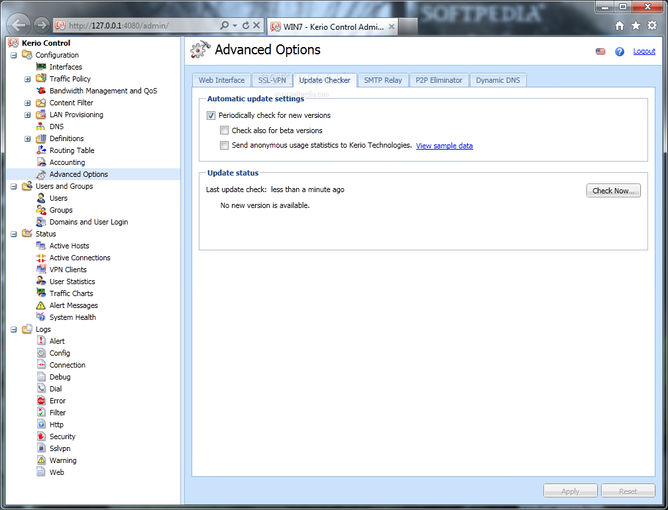The height and width of the screenshot is (510, 668).
Task: Open the P2P Eliminator tab
Action: (439, 80)
